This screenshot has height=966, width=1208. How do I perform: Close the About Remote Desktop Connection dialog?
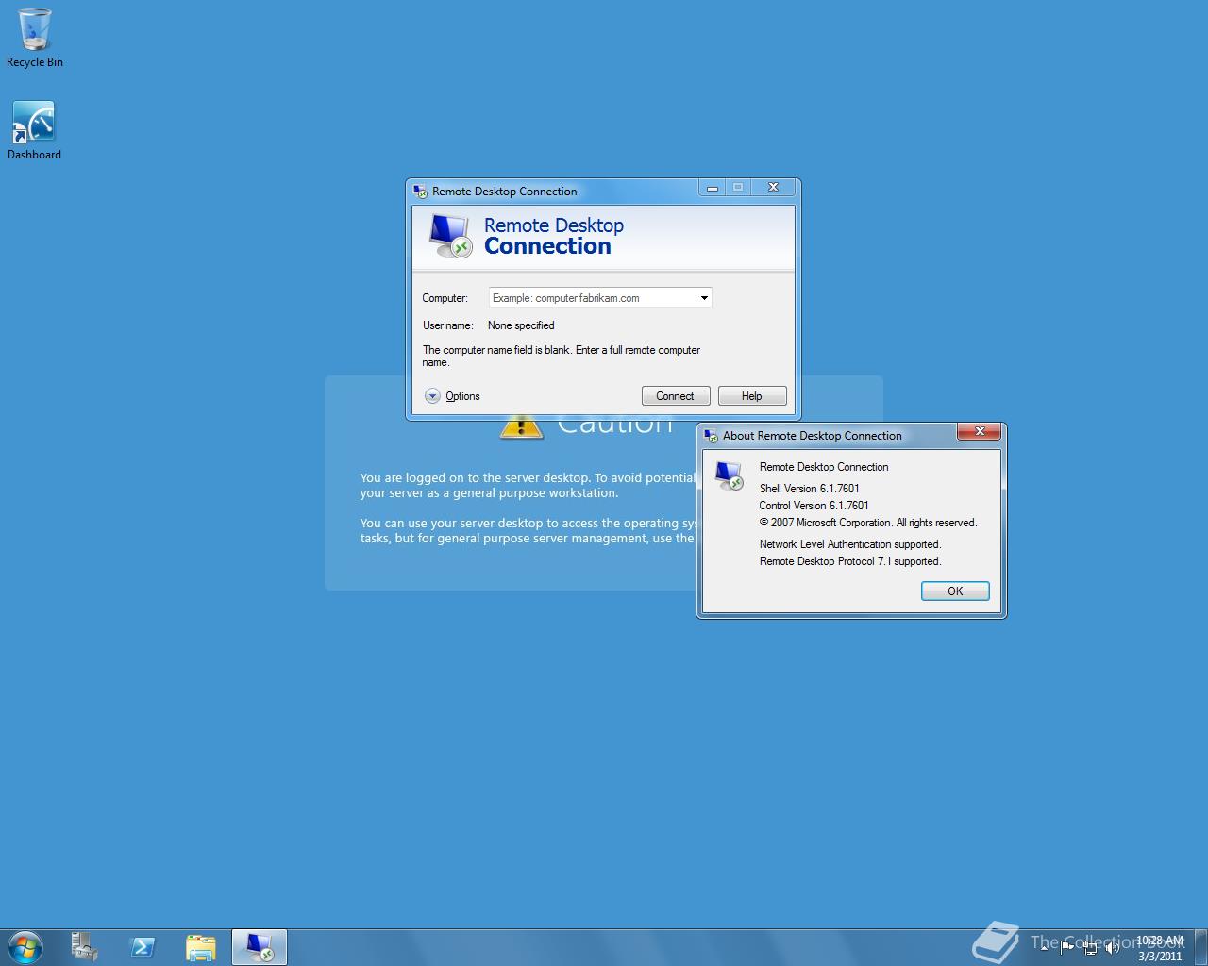coord(980,431)
